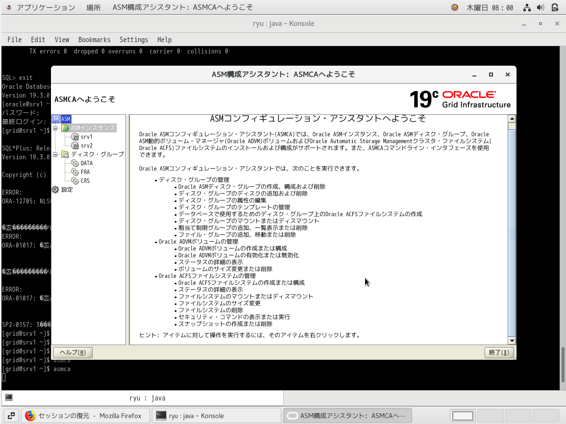Select the CRS disk group
The height and width of the screenshot is (424, 566).
(85, 181)
